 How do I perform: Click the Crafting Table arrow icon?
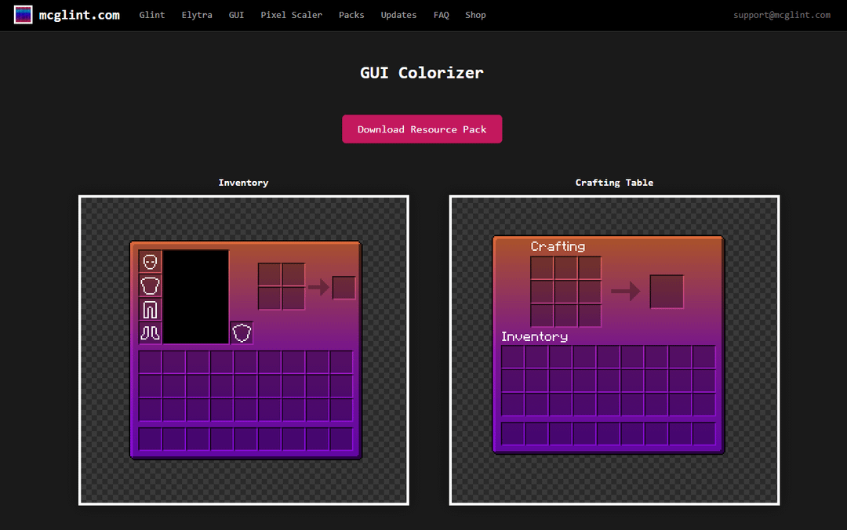pyautogui.click(x=625, y=292)
